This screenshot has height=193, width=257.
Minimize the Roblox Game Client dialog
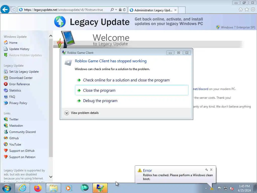[170, 53]
